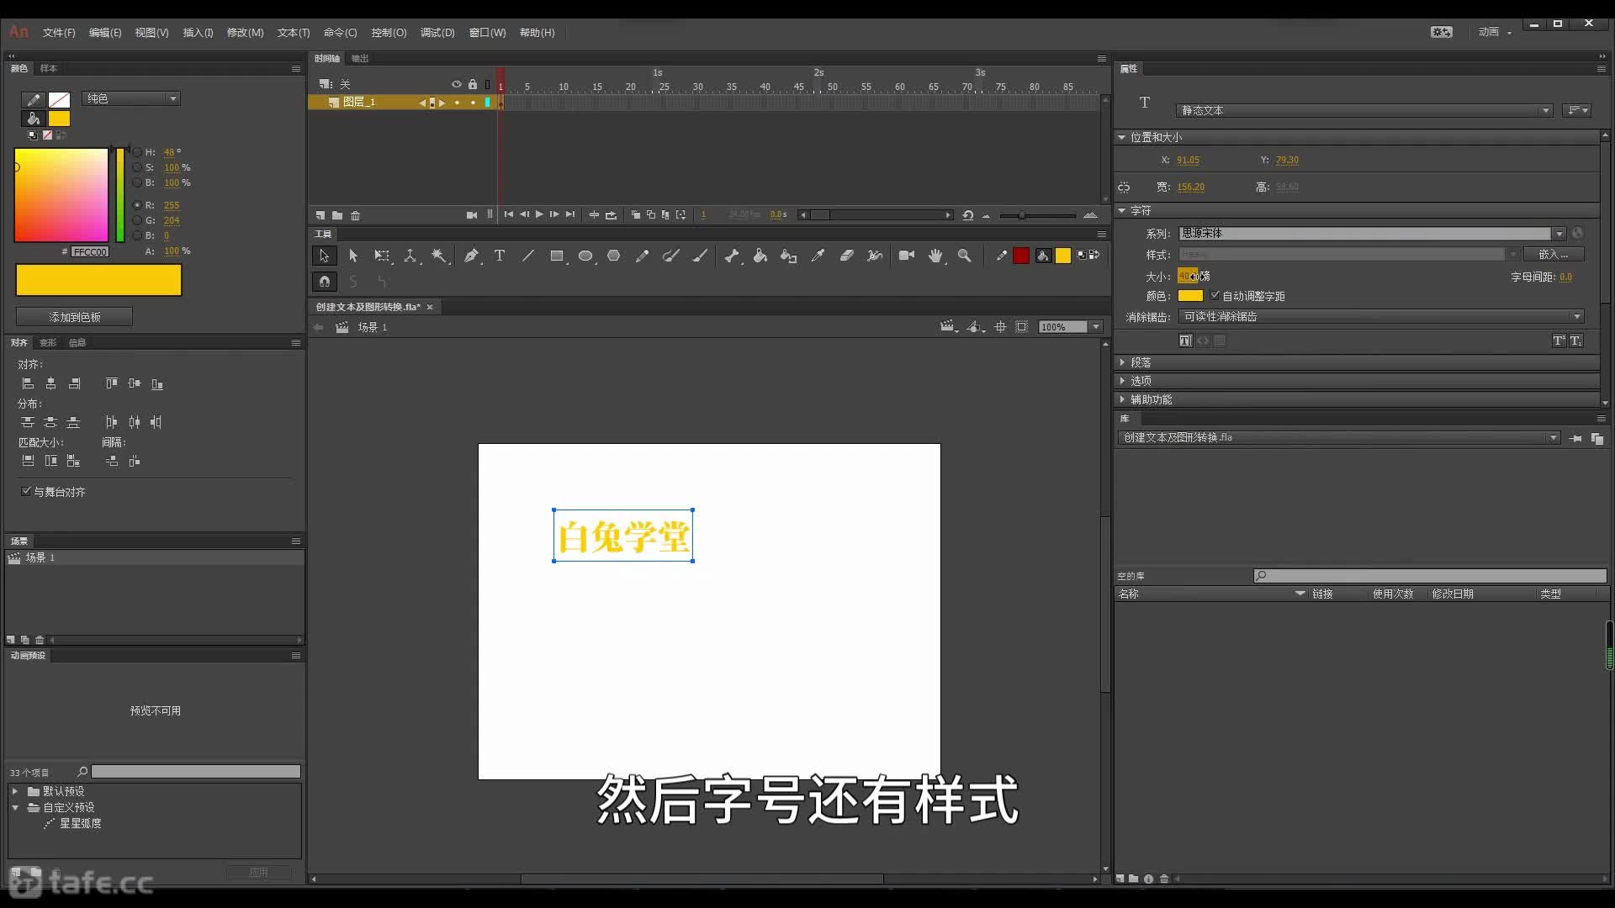This screenshot has height=908, width=1615.
Task: Select the Rectangle tool
Action: 557,256
